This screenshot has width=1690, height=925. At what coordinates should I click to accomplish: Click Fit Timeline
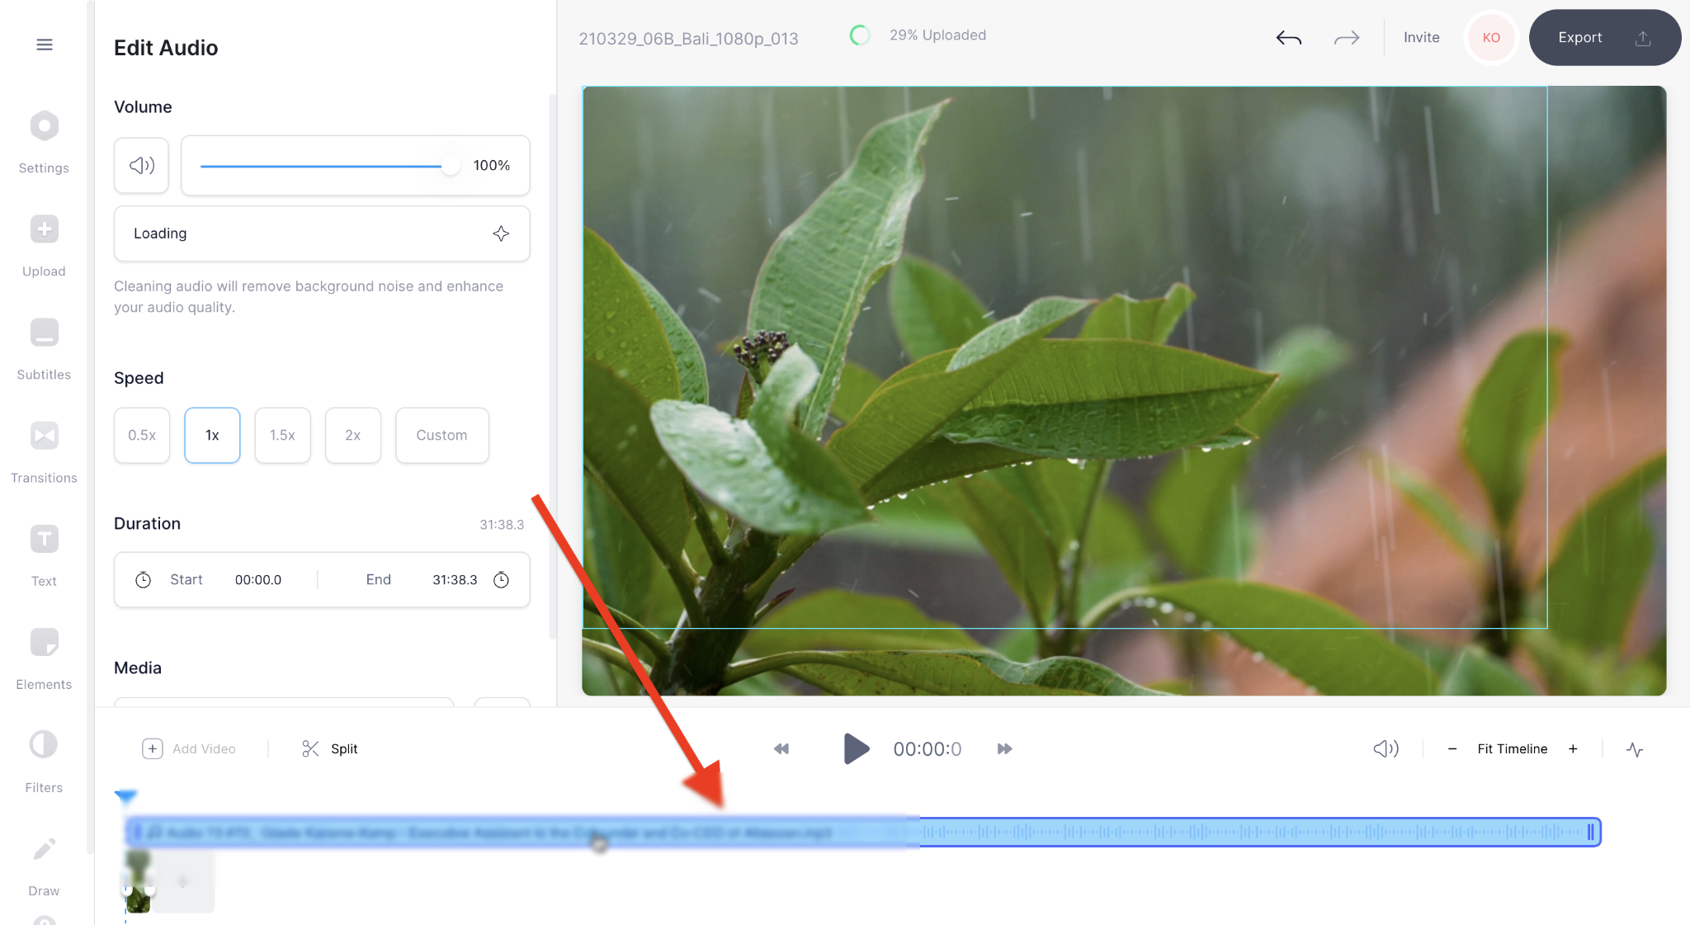1513,748
